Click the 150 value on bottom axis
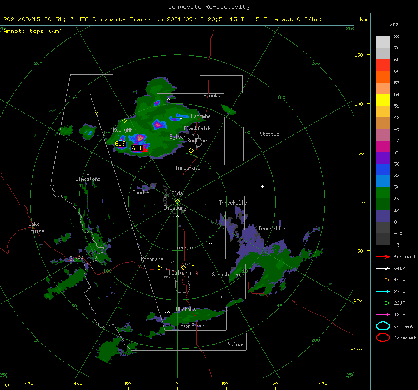The width and height of the screenshot is (418, 390). tap(323, 384)
